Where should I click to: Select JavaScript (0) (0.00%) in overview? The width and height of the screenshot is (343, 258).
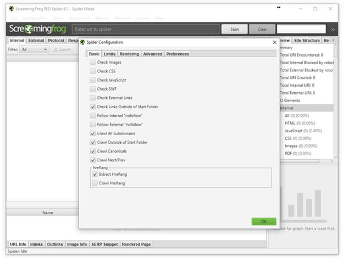click(x=303, y=131)
